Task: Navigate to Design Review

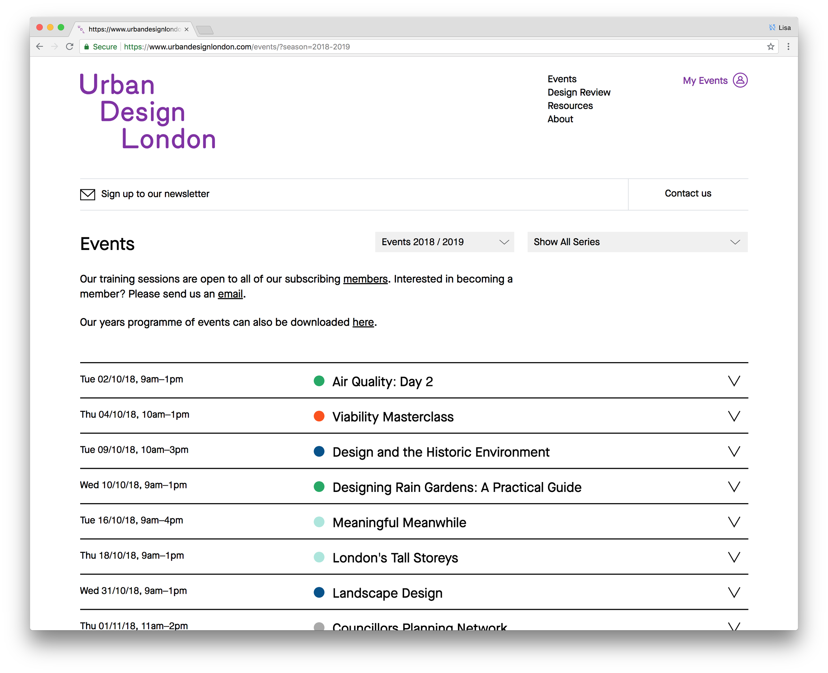Action: click(579, 92)
